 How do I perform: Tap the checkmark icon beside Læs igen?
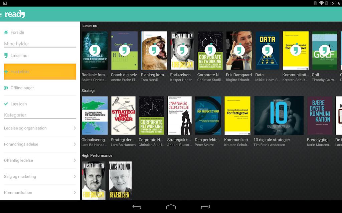(6, 104)
